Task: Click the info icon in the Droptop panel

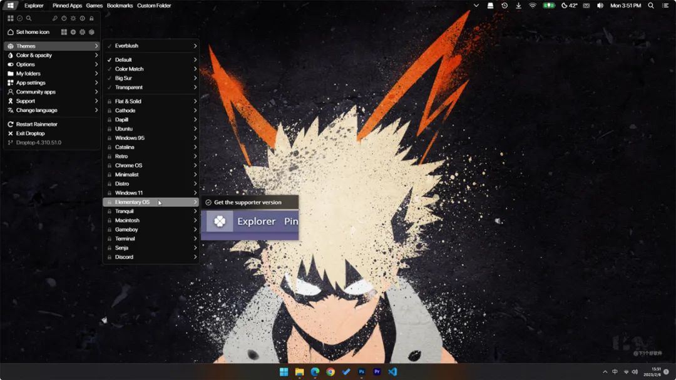Action: tap(83, 19)
